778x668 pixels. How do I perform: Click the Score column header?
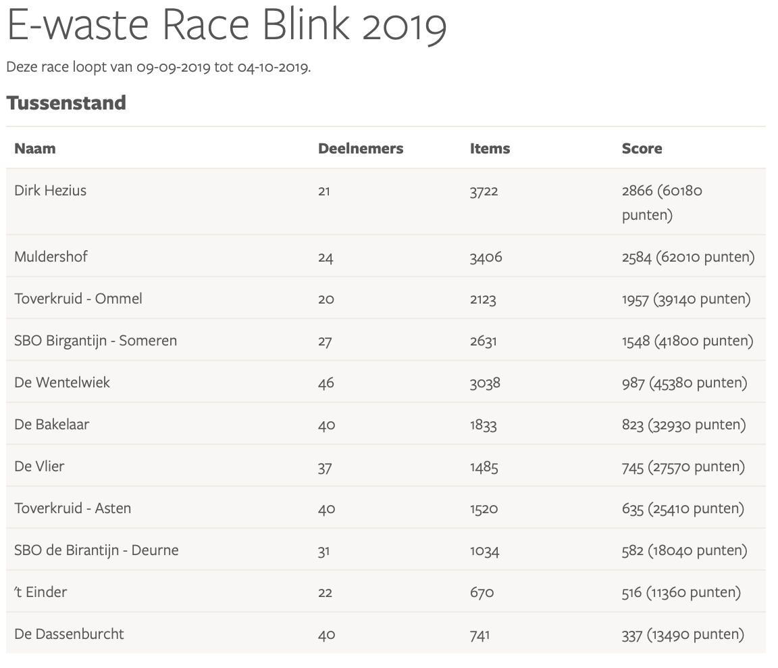[x=642, y=149]
